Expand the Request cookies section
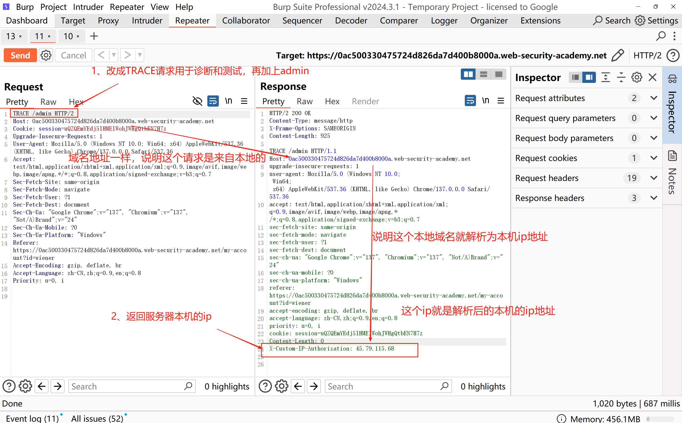Screen dimensions: 682x423 (653, 158)
